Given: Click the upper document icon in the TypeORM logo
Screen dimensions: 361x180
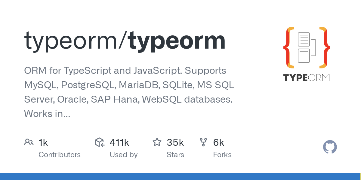Looking at the screenshot, I should [304, 39].
